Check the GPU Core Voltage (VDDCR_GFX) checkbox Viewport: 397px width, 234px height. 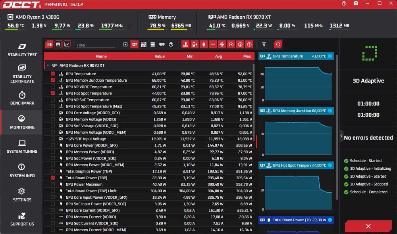(53, 113)
